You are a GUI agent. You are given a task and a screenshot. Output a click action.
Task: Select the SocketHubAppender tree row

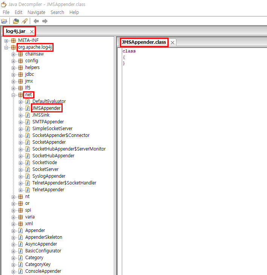tap(54, 156)
